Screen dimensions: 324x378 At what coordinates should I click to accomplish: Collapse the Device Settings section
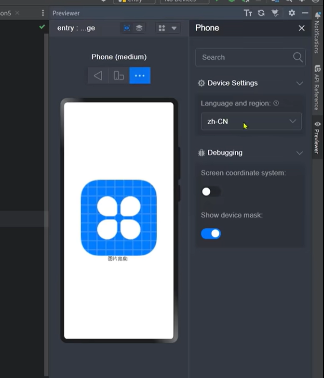[x=299, y=83]
